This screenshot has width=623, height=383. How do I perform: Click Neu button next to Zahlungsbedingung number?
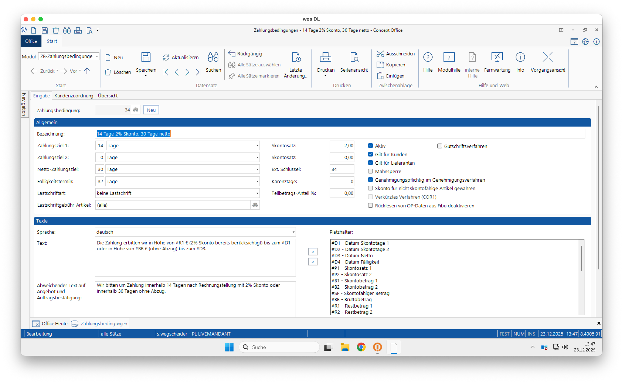(x=151, y=110)
